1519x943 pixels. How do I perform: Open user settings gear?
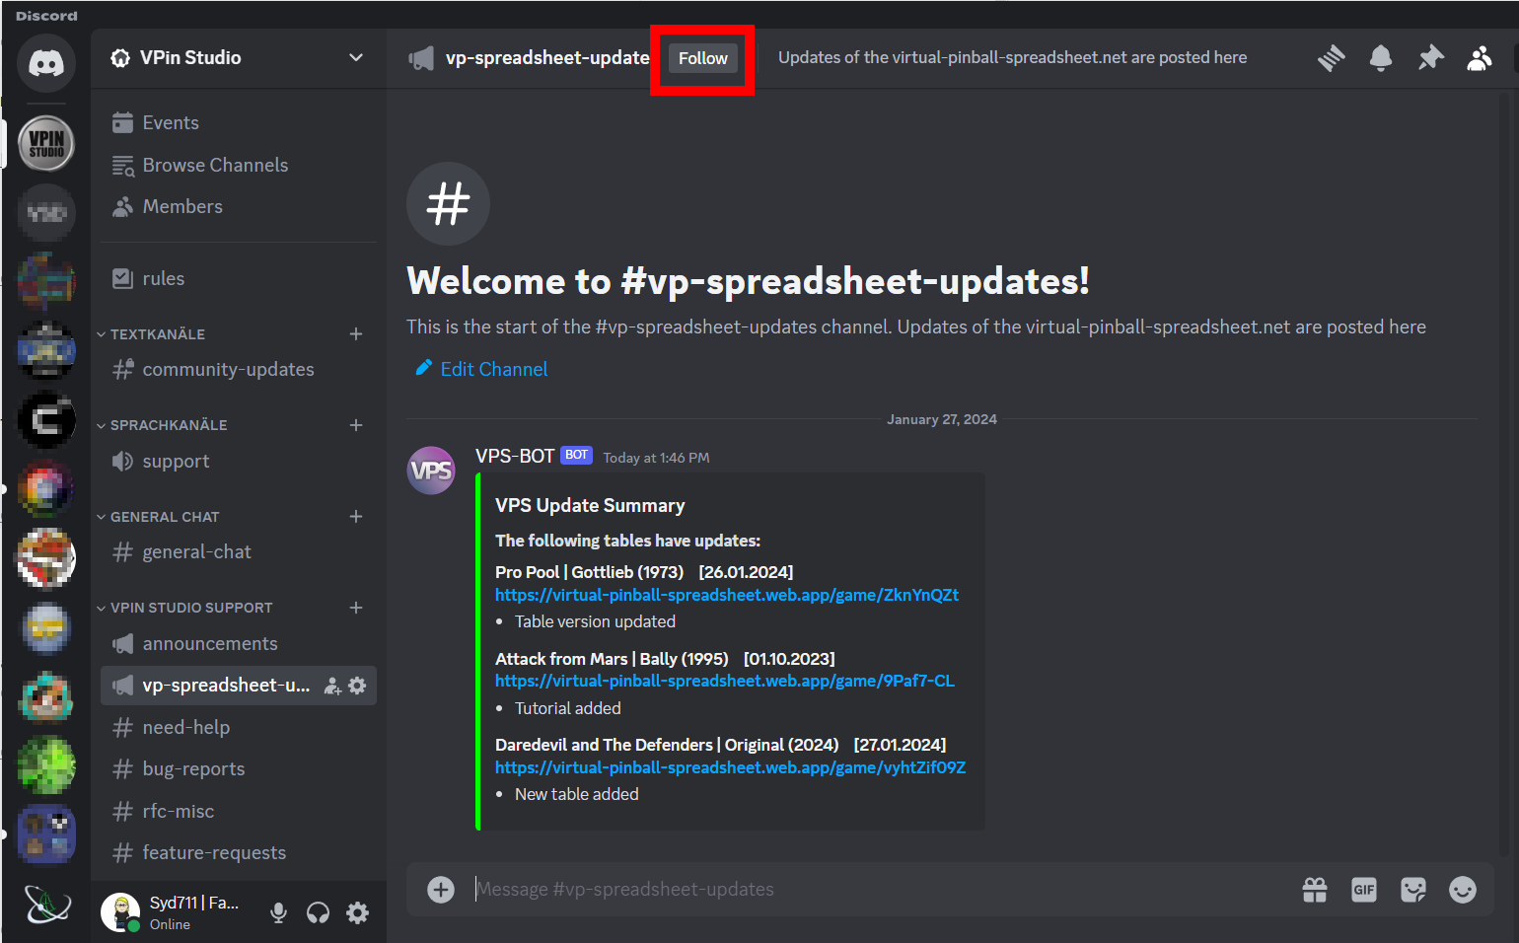pyautogui.click(x=357, y=912)
